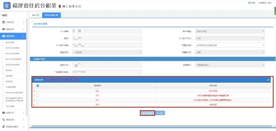276x131 pixels.
Task: Open the 婚姻状况 dropdown
Action: [229, 52]
